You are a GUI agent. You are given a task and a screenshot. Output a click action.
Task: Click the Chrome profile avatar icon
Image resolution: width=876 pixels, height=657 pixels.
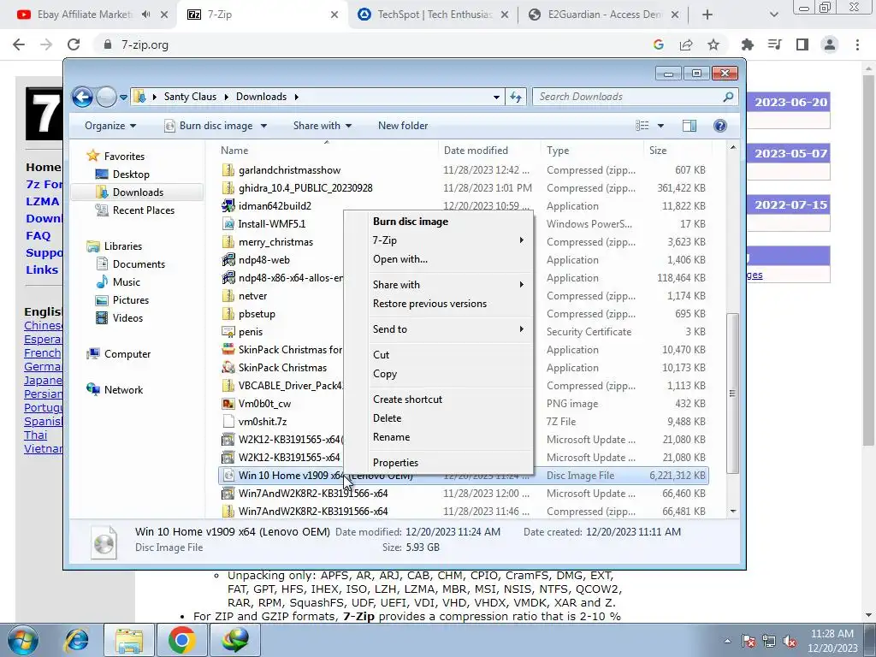coord(830,44)
